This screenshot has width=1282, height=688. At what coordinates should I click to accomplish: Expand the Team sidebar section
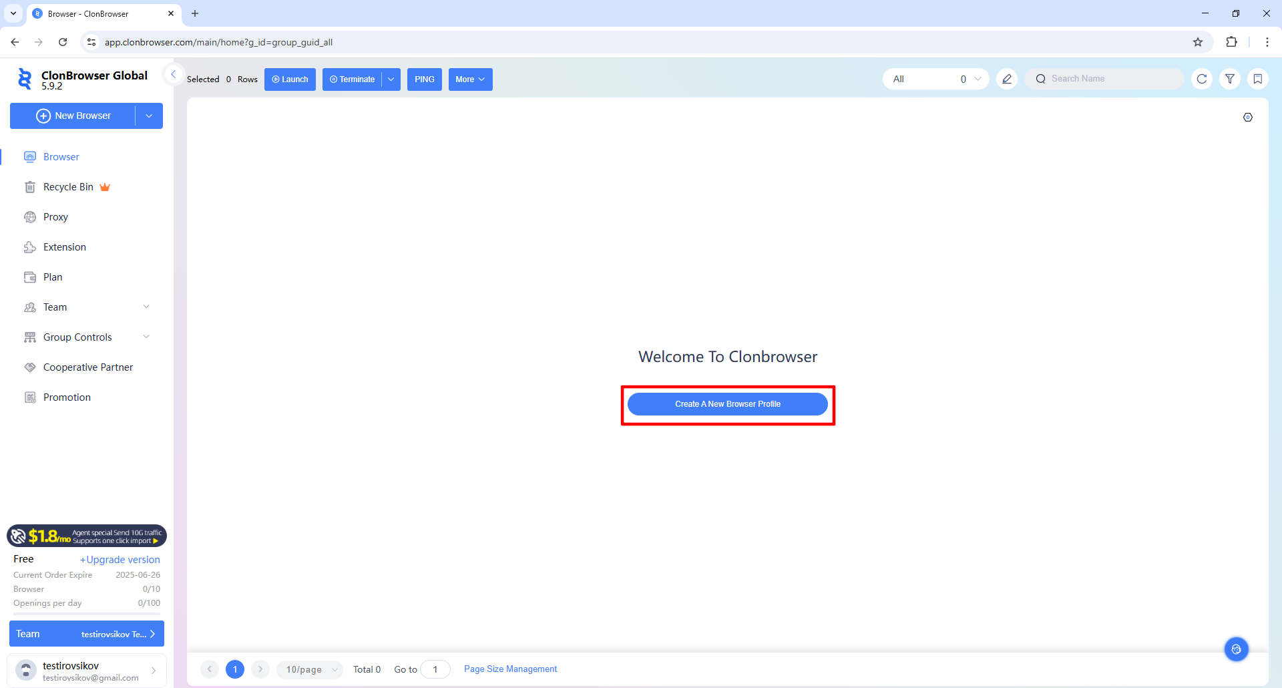[x=146, y=307]
